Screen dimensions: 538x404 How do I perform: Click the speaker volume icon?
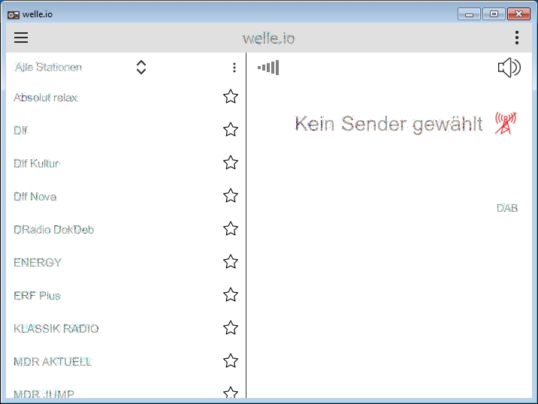[x=509, y=68]
